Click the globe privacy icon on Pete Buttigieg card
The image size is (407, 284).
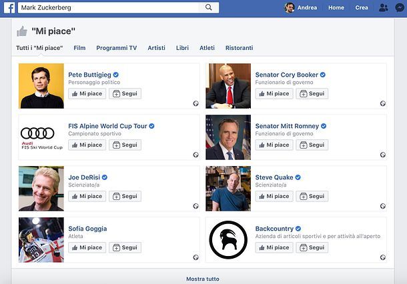(x=195, y=103)
